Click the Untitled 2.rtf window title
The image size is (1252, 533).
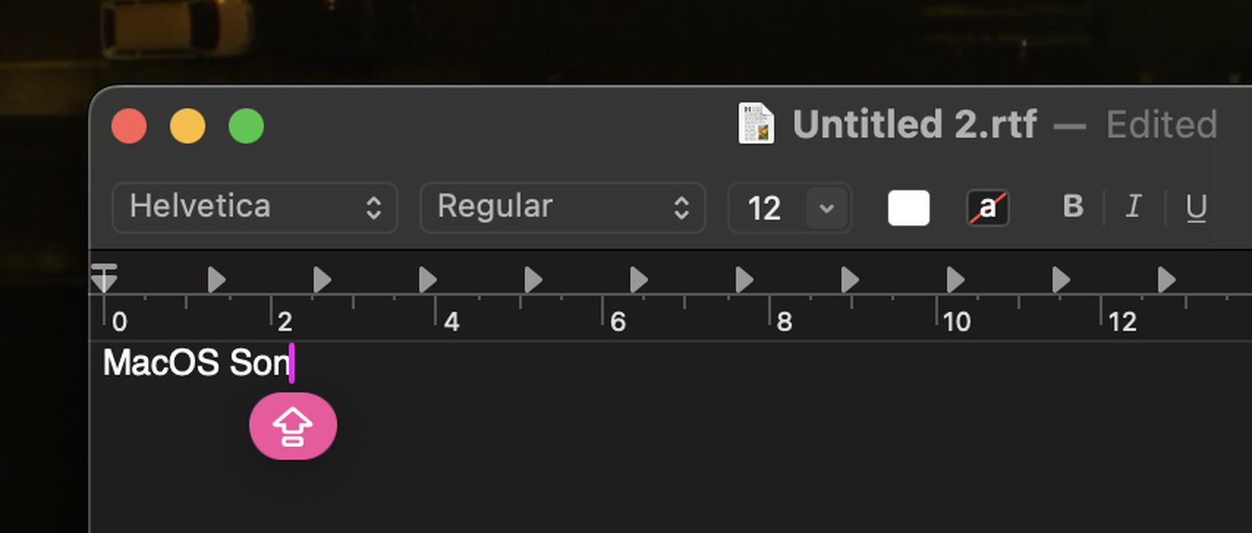[915, 124]
